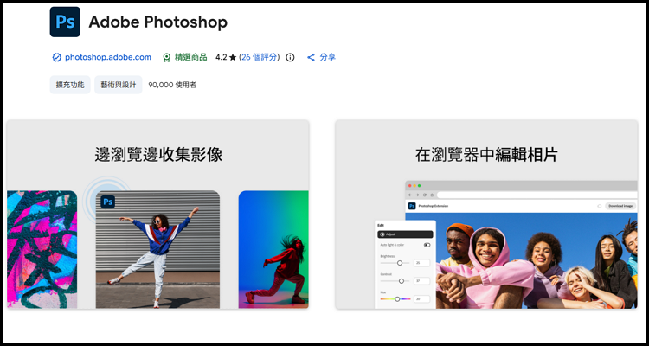The image size is (649, 346).
Task: Click the Brightness slider in preview
Action: coord(395,263)
